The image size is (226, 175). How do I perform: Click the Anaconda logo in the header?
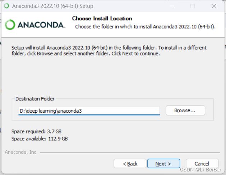(35, 25)
